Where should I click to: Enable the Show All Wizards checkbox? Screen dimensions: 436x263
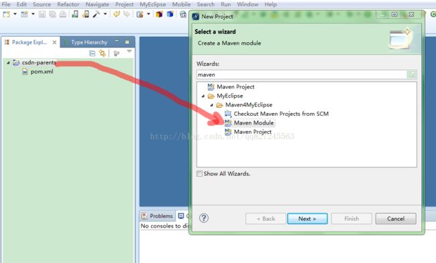199,174
